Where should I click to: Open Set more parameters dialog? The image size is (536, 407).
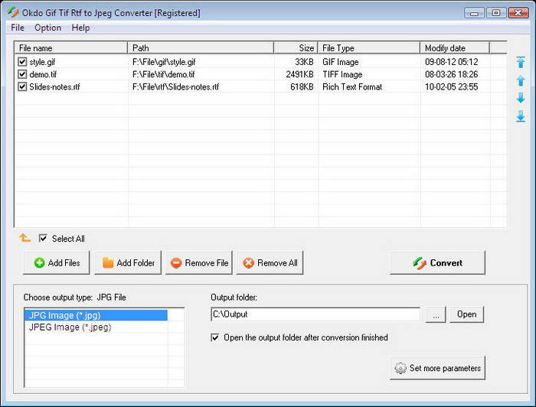tap(437, 368)
